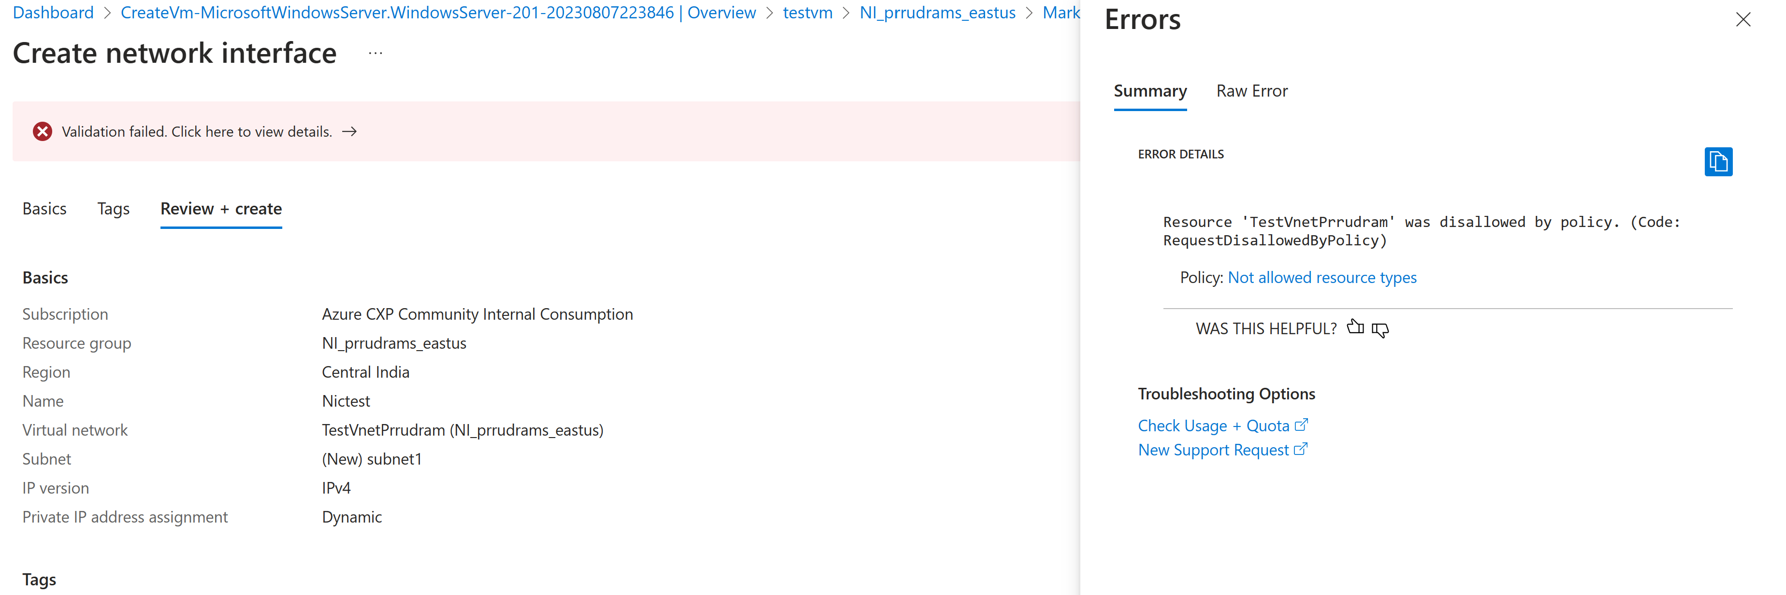Click the subscription value Azure CXP Community
The image size is (1786, 595).
pyautogui.click(x=477, y=314)
